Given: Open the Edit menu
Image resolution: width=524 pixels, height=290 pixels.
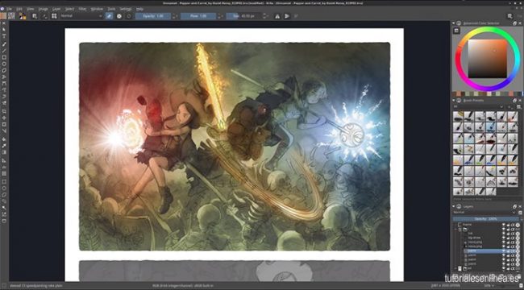Looking at the screenshot, I should pos(19,9).
